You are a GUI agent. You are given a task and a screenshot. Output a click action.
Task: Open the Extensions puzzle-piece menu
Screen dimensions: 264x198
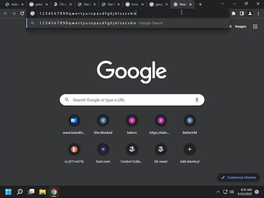[x=234, y=13]
